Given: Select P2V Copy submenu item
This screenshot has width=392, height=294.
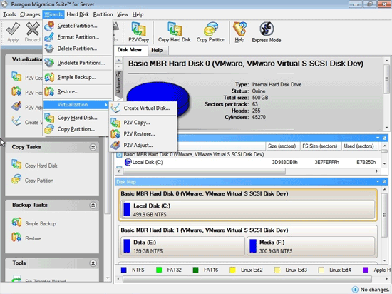Looking at the screenshot, I should tap(143, 123).
